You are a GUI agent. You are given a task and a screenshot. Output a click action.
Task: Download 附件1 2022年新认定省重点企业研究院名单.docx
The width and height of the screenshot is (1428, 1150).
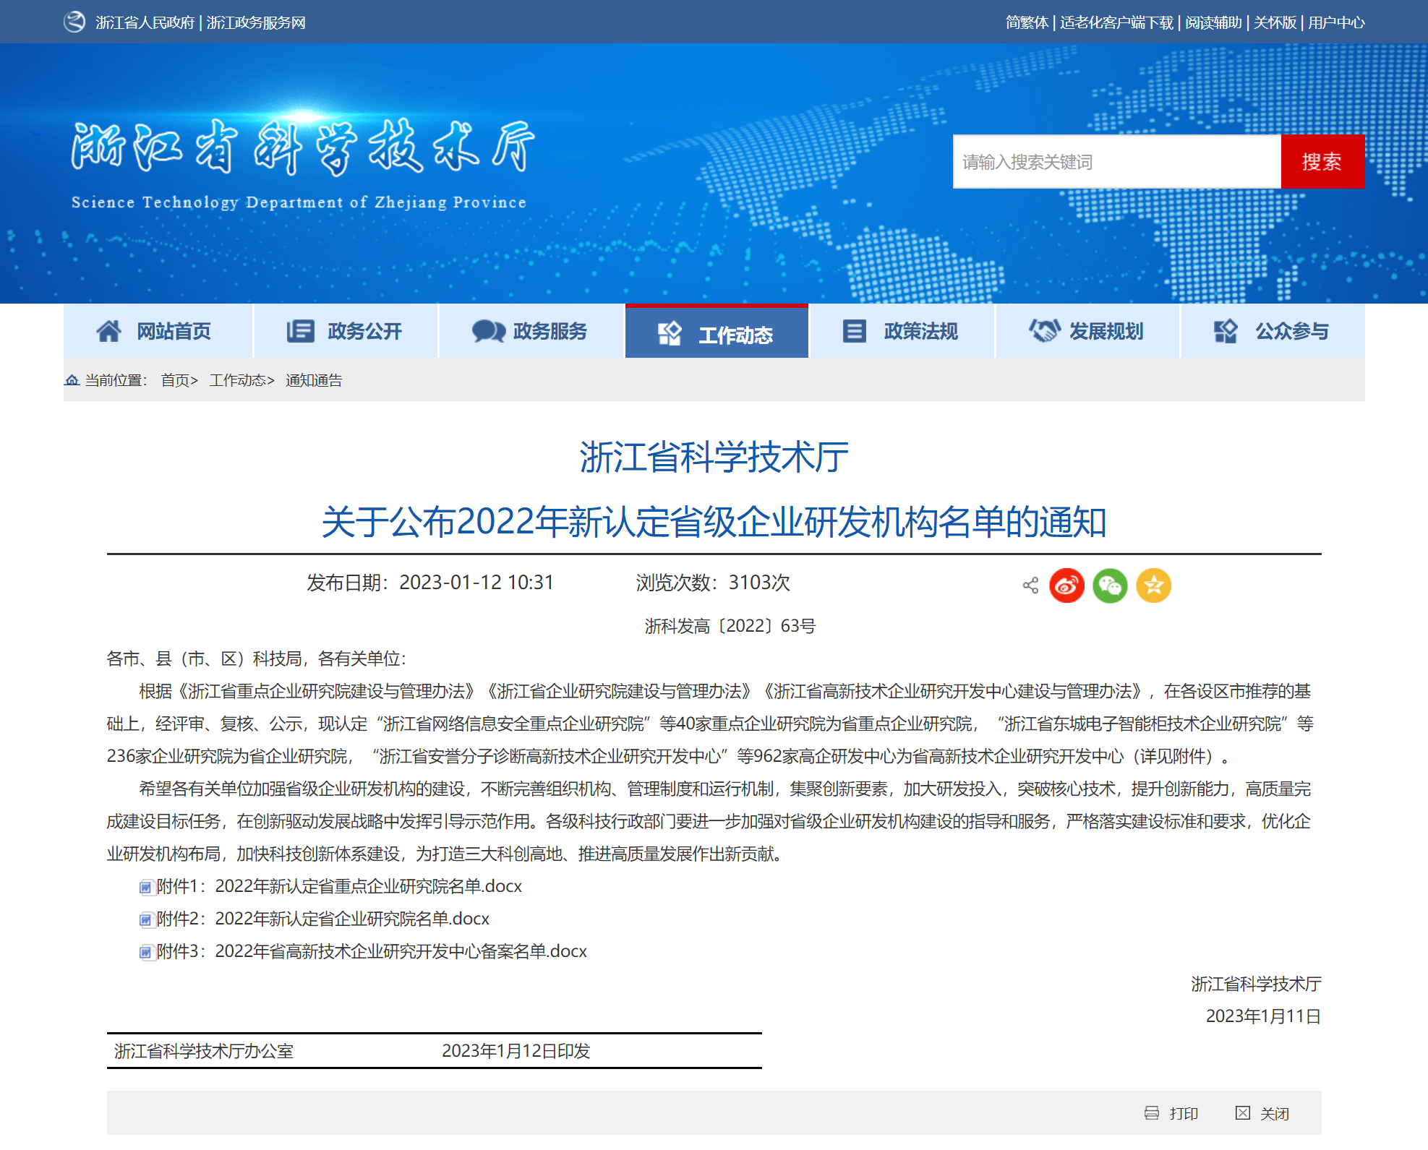tap(339, 886)
